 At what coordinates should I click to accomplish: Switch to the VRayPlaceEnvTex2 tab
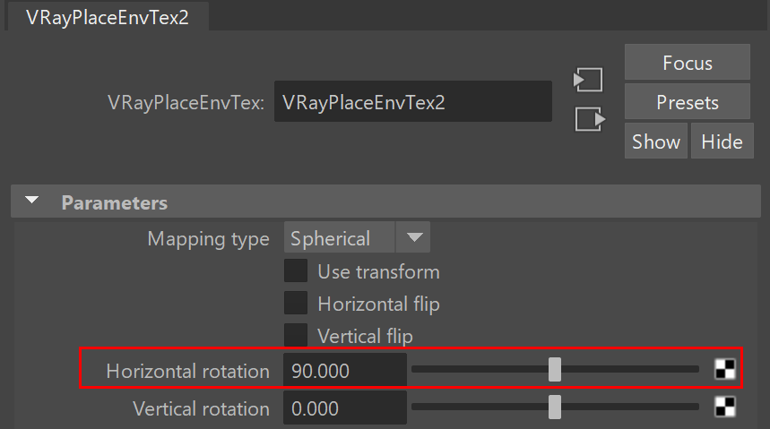107,17
